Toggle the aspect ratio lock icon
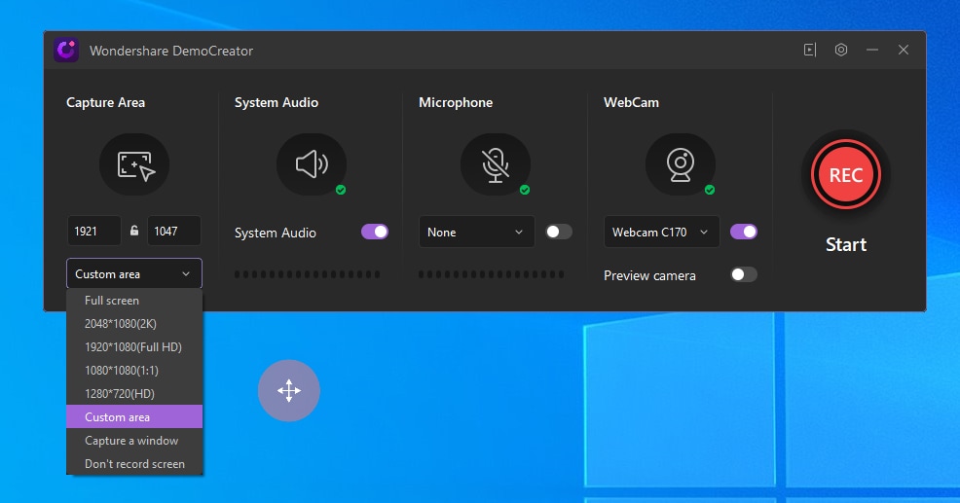The width and height of the screenshot is (960, 503). pos(134,231)
